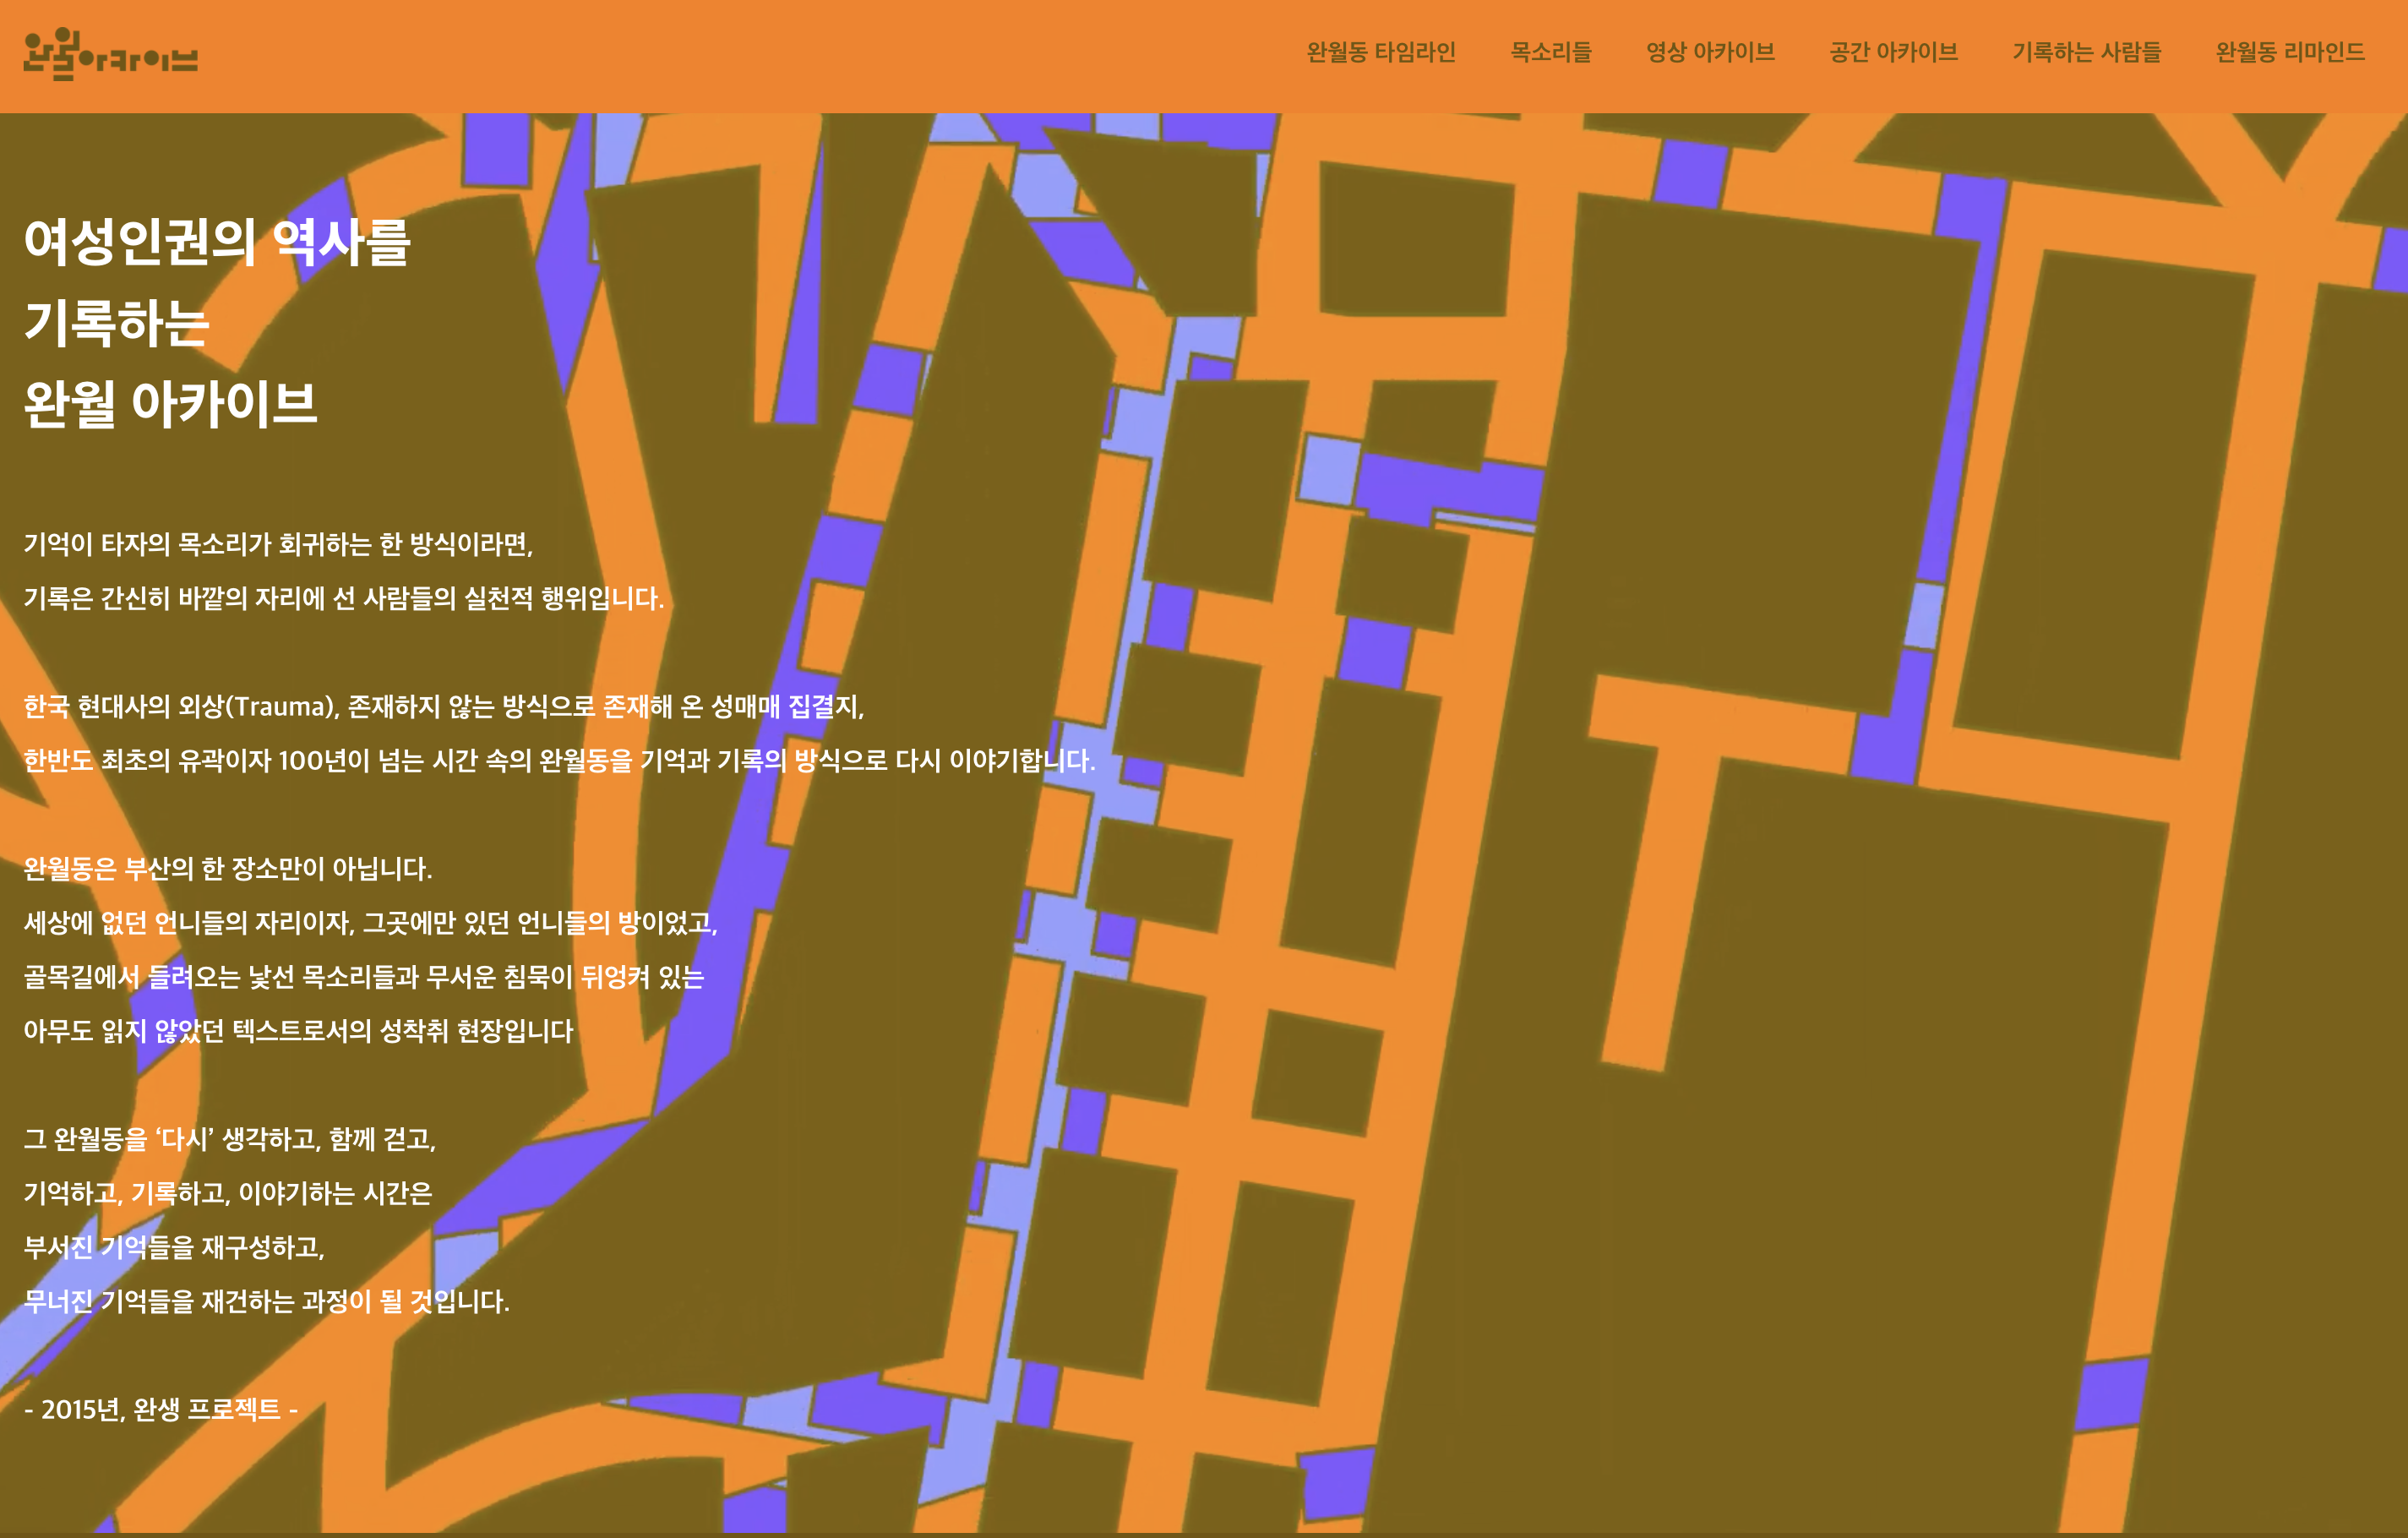2408x1538 pixels.
Task: Click the heading line 여성인권의 역사를
Action: tap(217, 242)
